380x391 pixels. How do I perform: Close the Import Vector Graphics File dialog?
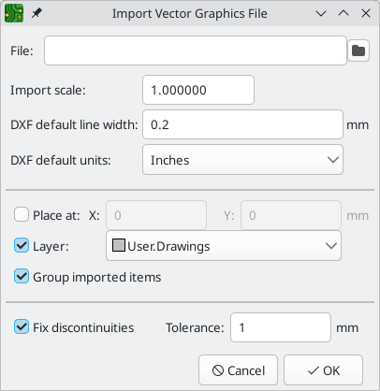point(366,13)
